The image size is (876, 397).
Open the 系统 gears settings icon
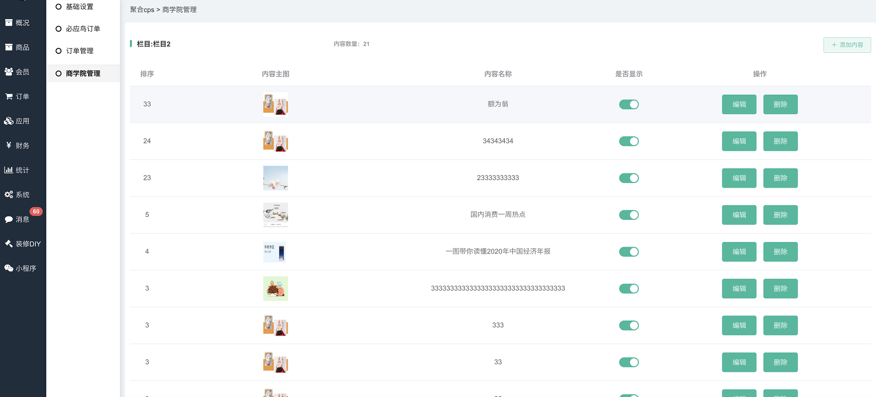(x=9, y=195)
